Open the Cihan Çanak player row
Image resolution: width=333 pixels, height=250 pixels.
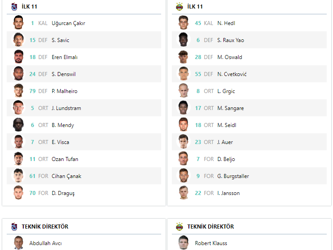(x=84, y=176)
